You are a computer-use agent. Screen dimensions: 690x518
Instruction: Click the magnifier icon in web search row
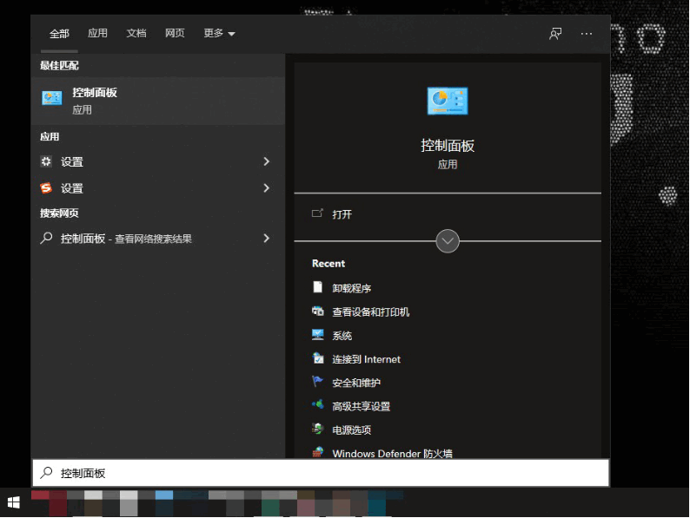[x=46, y=238]
